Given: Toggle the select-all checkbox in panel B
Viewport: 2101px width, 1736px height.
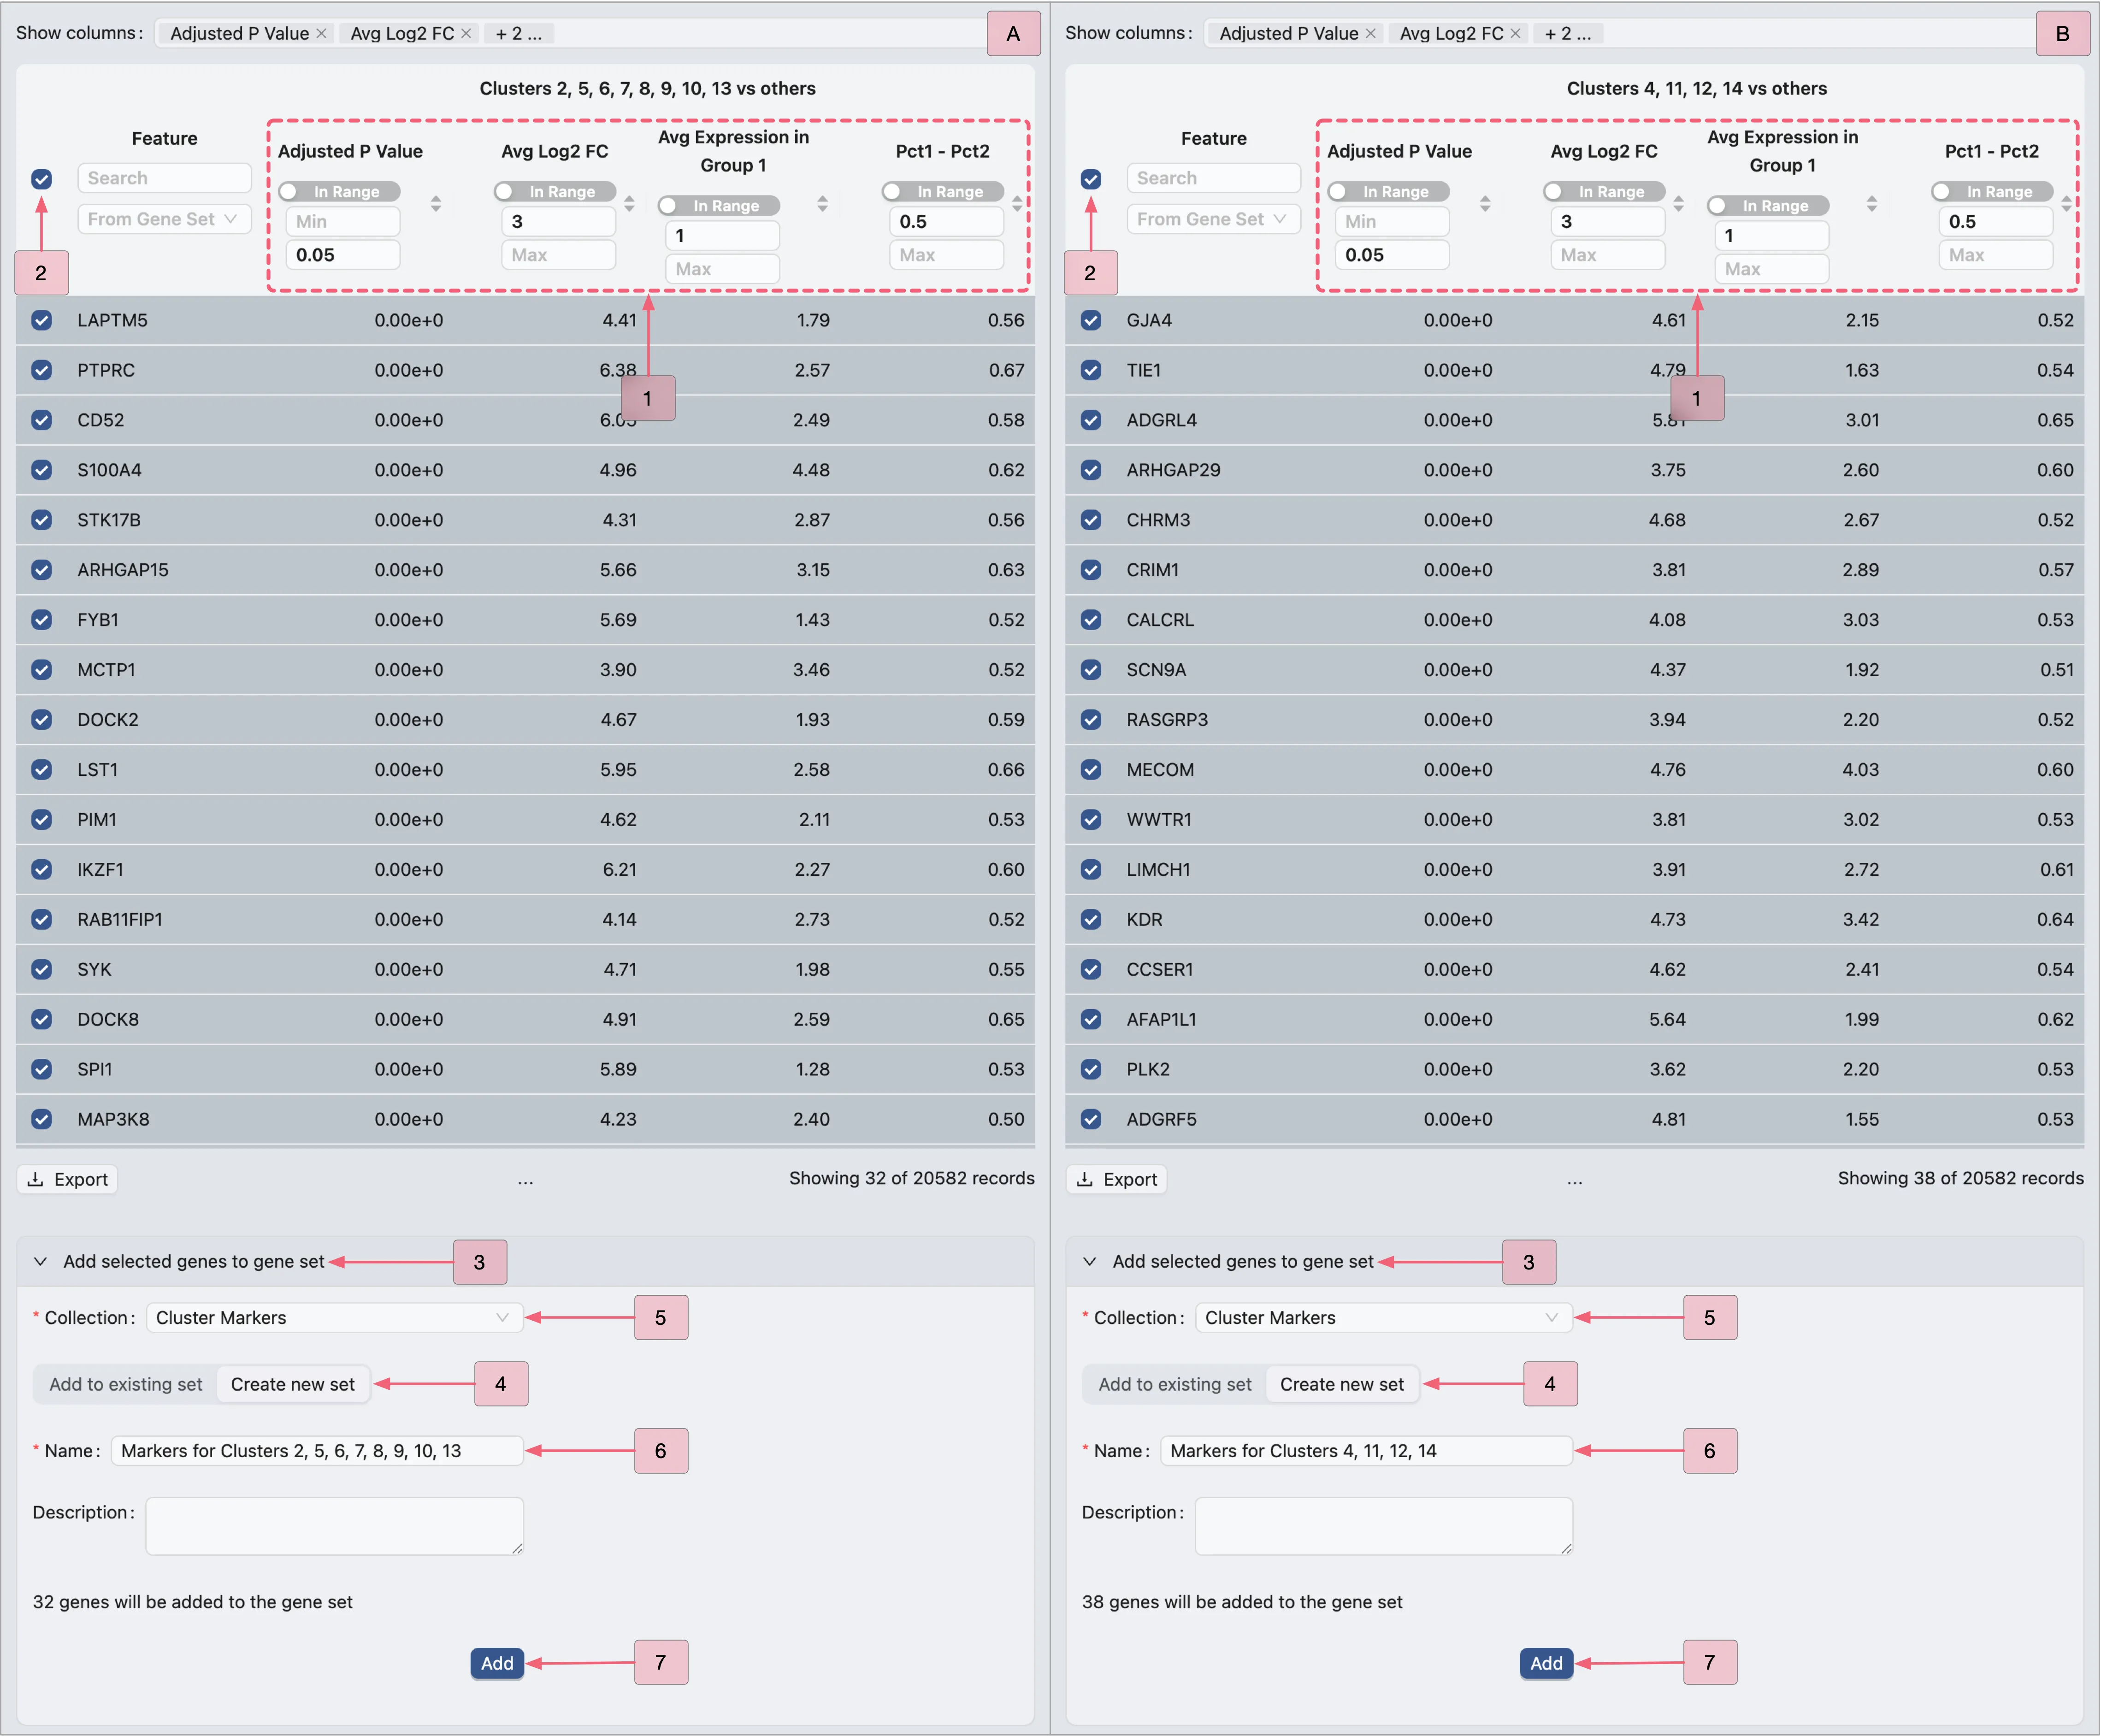Looking at the screenshot, I should tap(1091, 179).
